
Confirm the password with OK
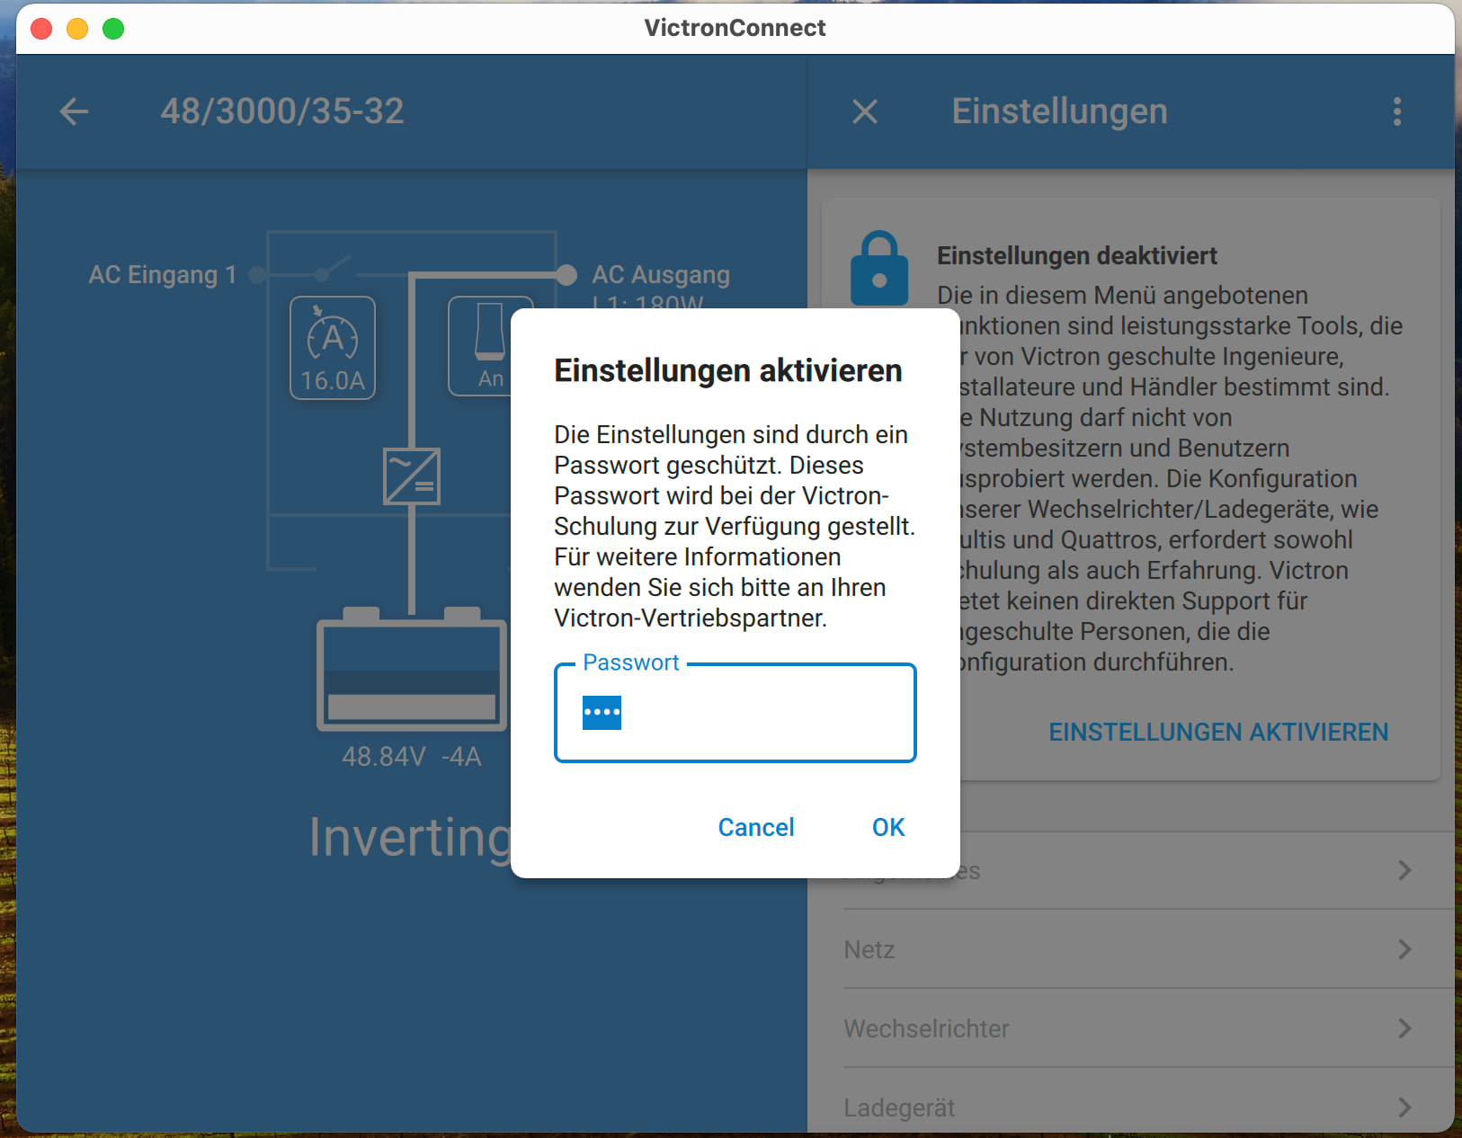point(888,827)
